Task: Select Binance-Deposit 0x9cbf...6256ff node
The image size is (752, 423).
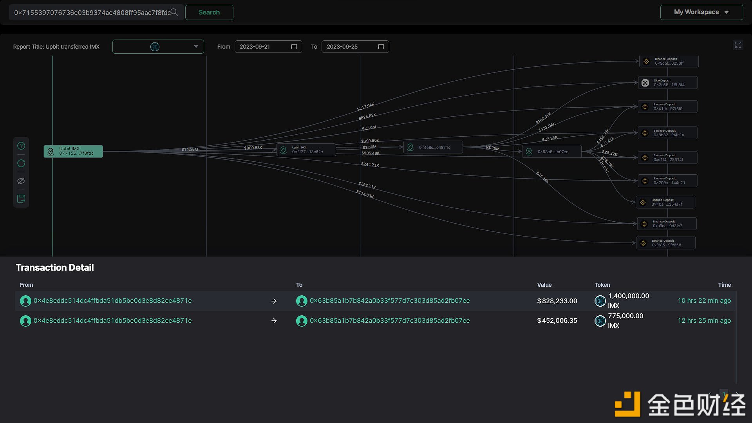Action: point(669,61)
